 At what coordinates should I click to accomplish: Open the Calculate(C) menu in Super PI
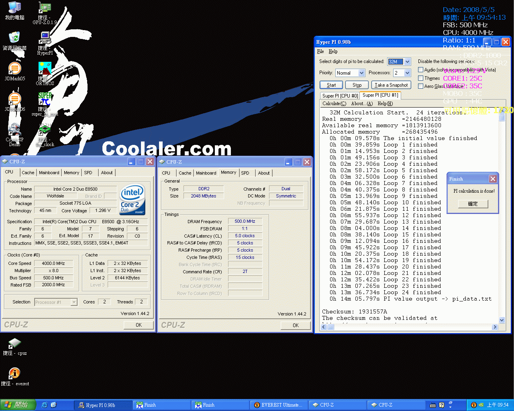pyautogui.click(x=334, y=104)
